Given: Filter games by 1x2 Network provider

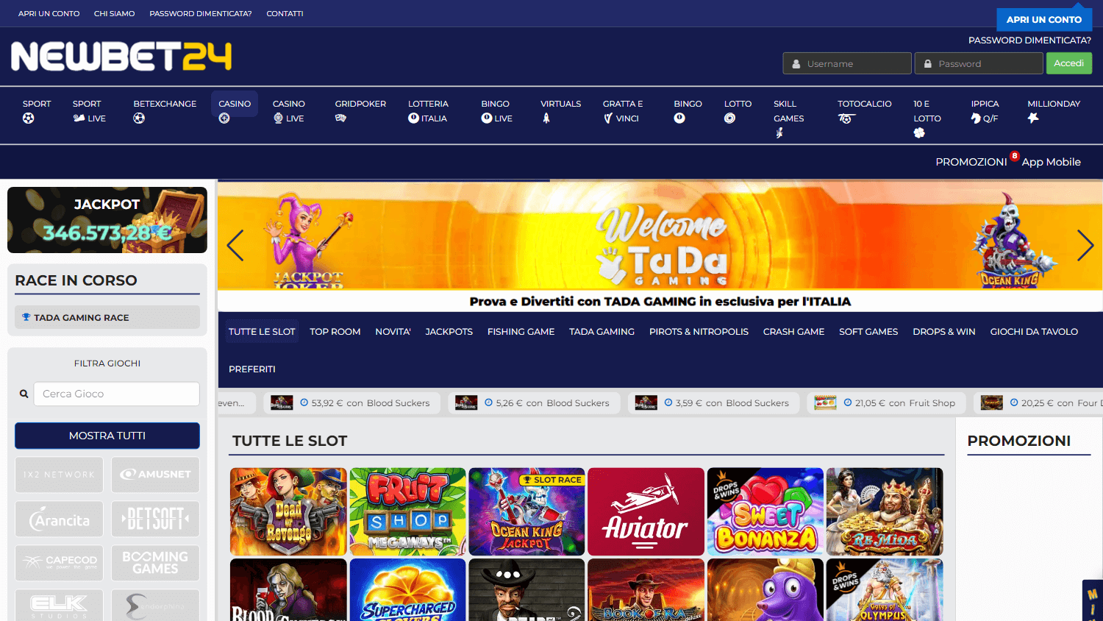Looking at the screenshot, I should pos(60,475).
